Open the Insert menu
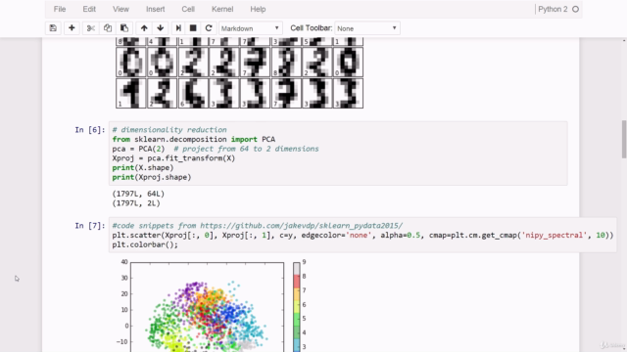The width and height of the screenshot is (627, 352). click(x=155, y=9)
